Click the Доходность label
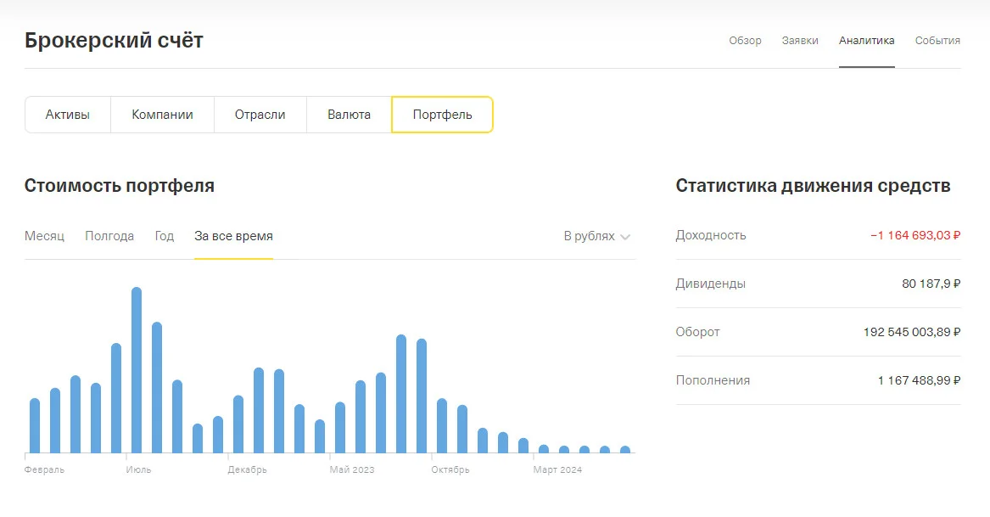 pyautogui.click(x=711, y=235)
